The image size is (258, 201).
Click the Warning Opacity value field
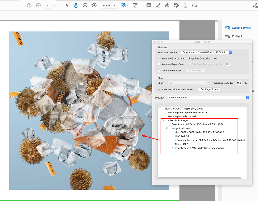pos(239,83)
